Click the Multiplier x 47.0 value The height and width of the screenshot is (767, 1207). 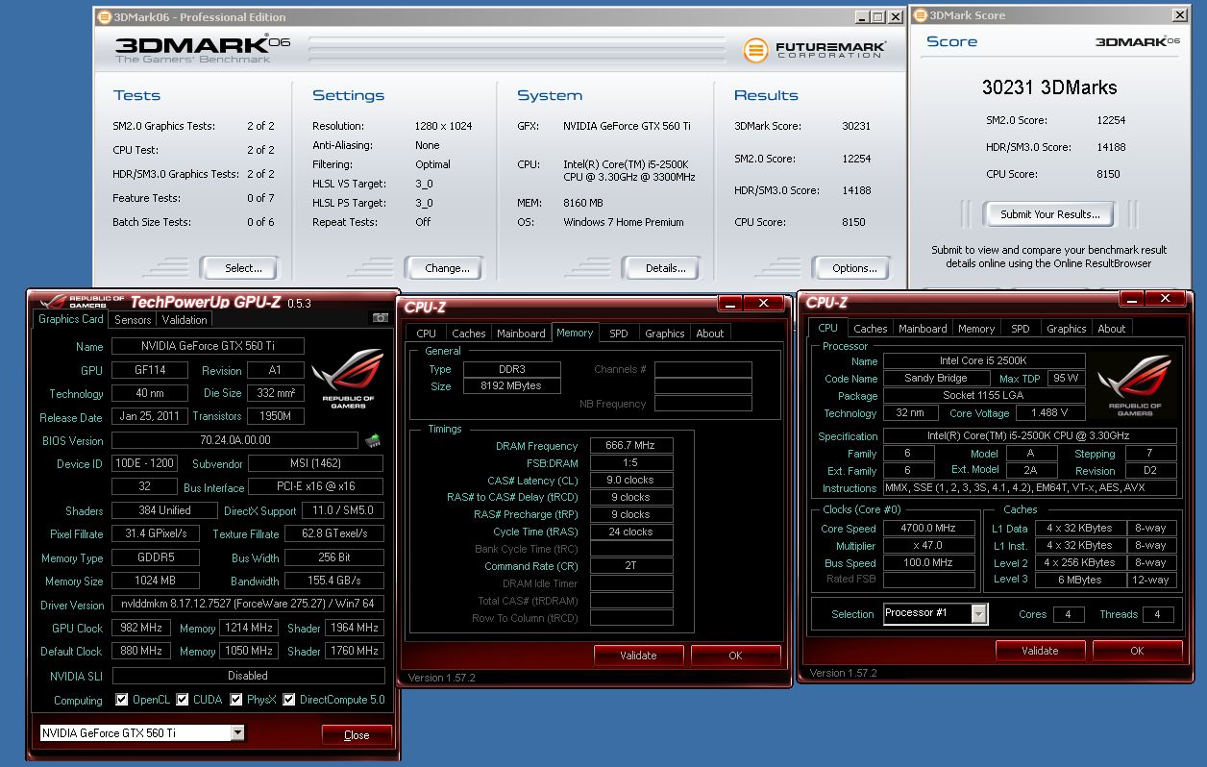(x=928, y=546)
